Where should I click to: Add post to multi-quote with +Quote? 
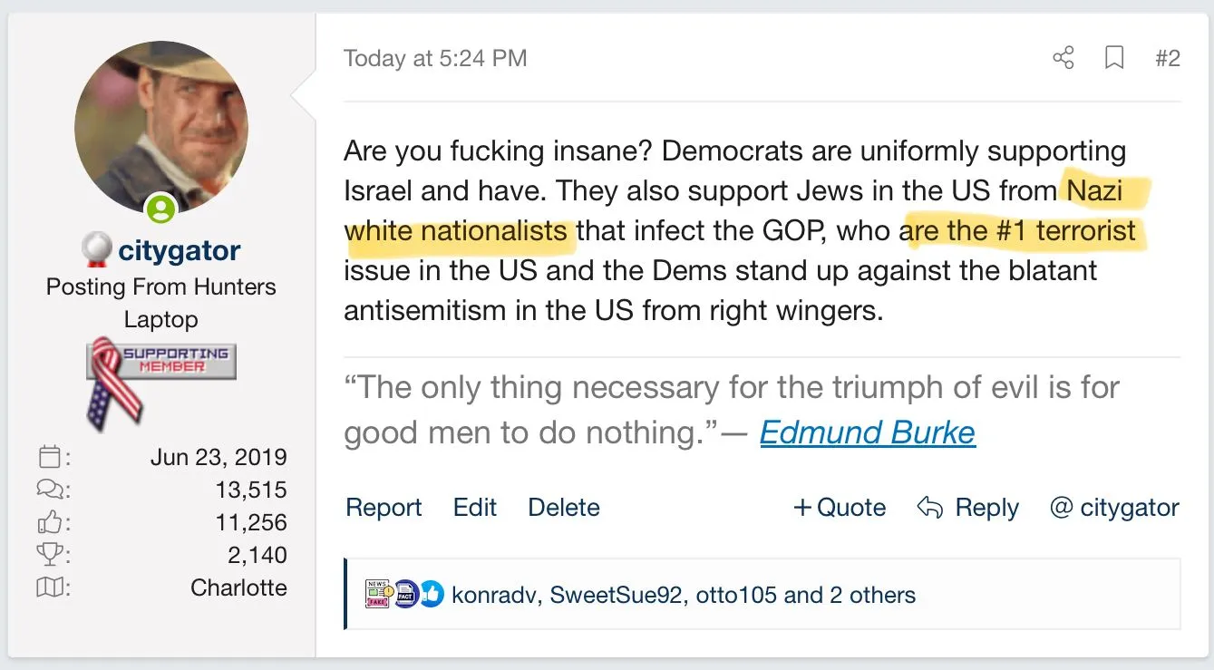pyautogui.click(x=840, y=508)
